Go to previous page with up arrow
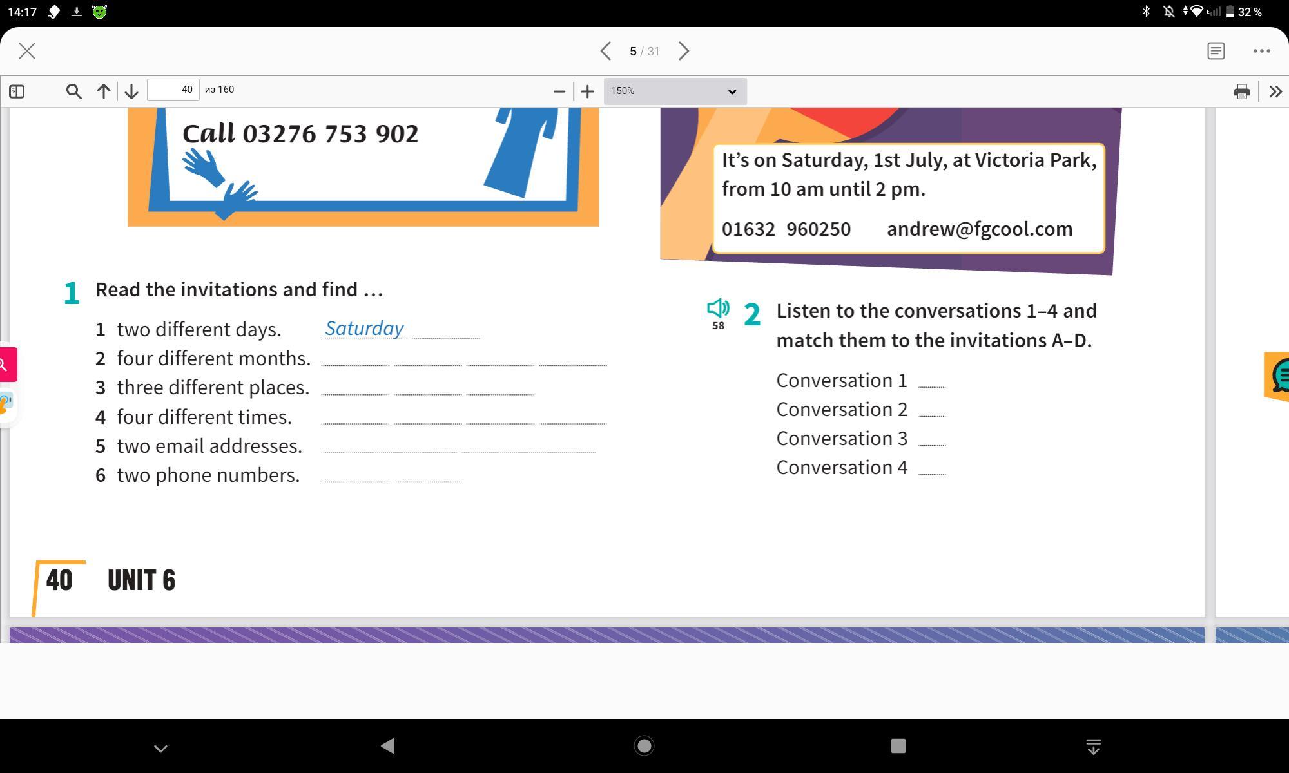The height and width of the screenshot is (773, 1289). pyautogui.click(x=103, y=91)
